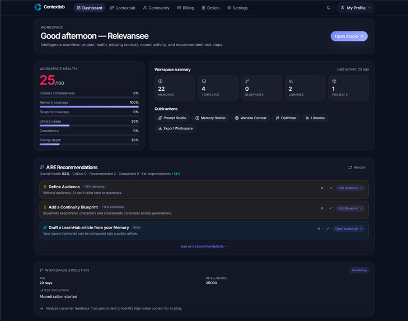
Task: Click the LearnHub rocket icon
Action: coord(45,227)
